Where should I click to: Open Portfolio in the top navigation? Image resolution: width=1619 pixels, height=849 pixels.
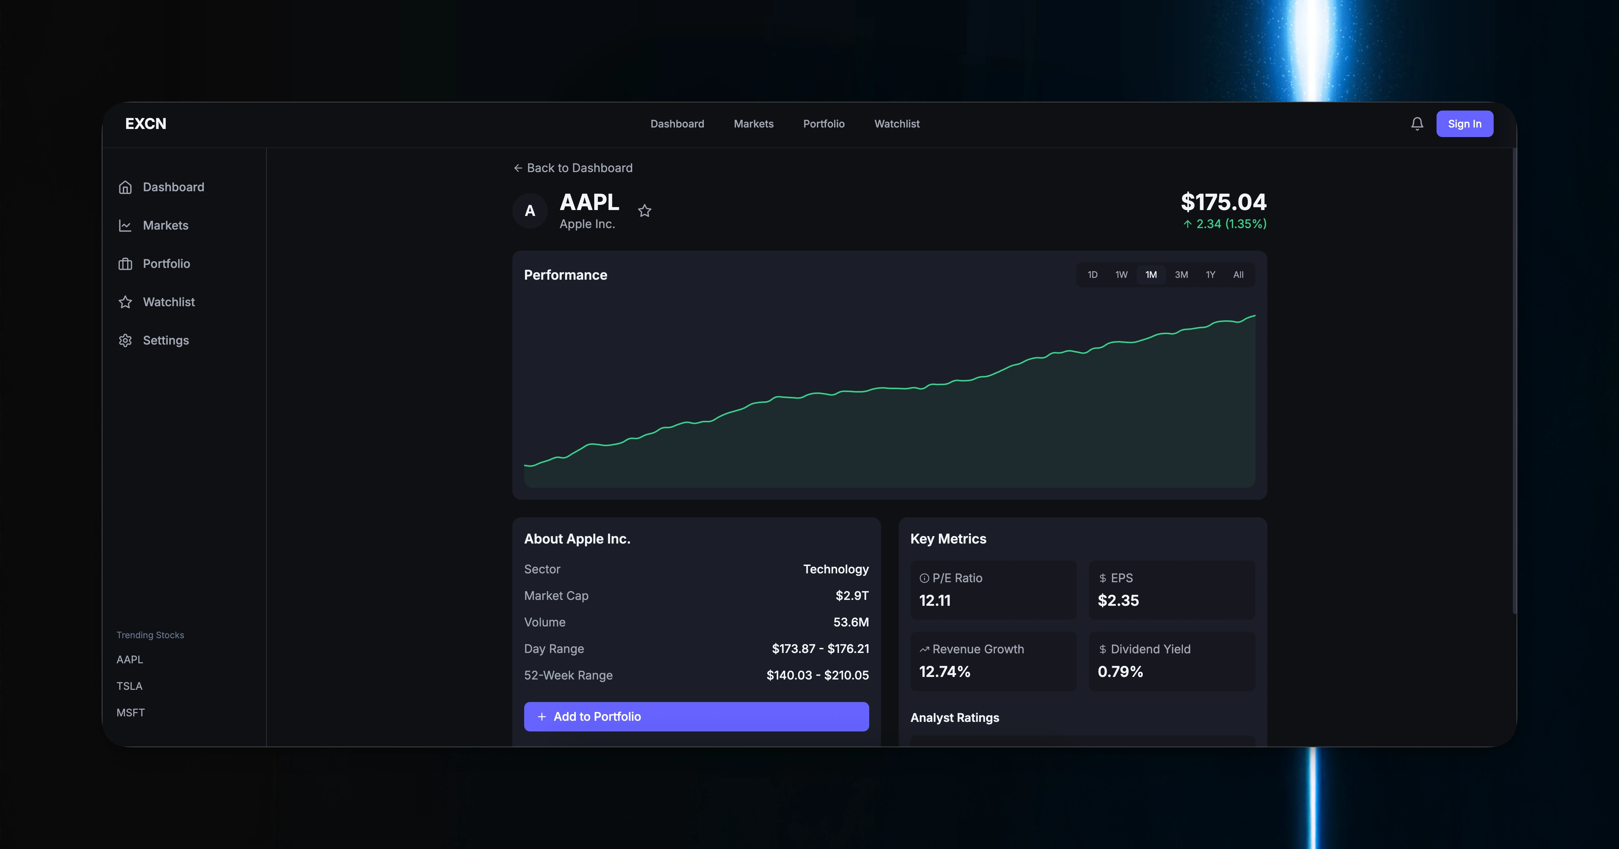click(x=824, y=124)
